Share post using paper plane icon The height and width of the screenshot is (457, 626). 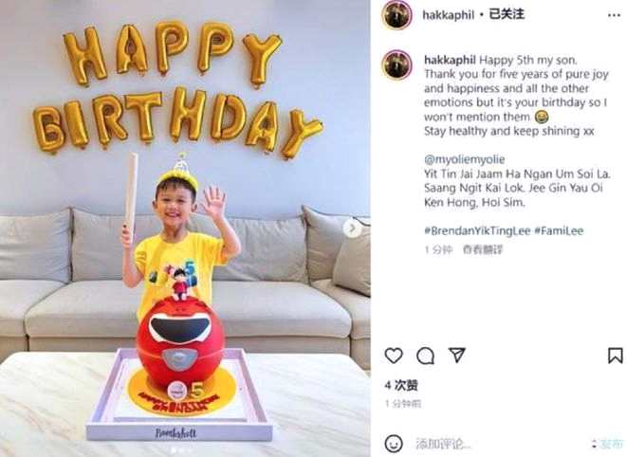(x=457, y=355)
